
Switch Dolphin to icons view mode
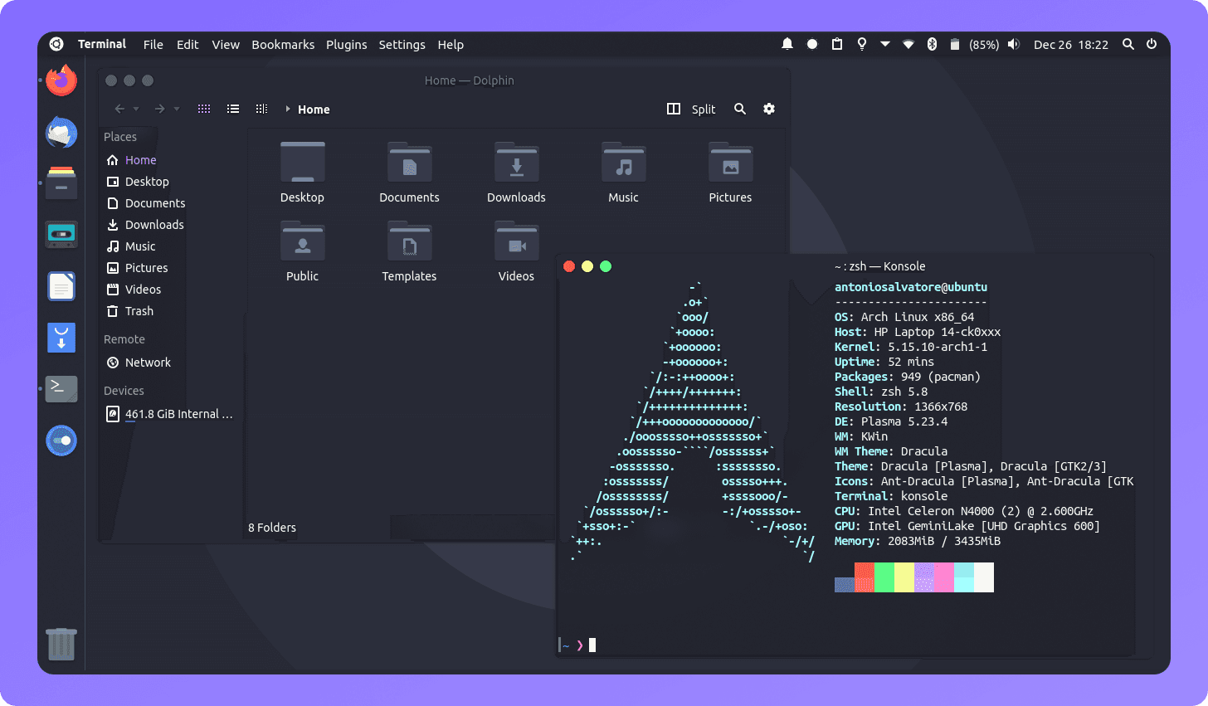click(204, 109)
